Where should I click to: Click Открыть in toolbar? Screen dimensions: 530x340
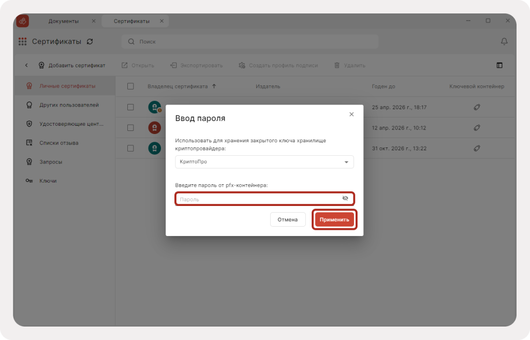click(x=138, y=65)
